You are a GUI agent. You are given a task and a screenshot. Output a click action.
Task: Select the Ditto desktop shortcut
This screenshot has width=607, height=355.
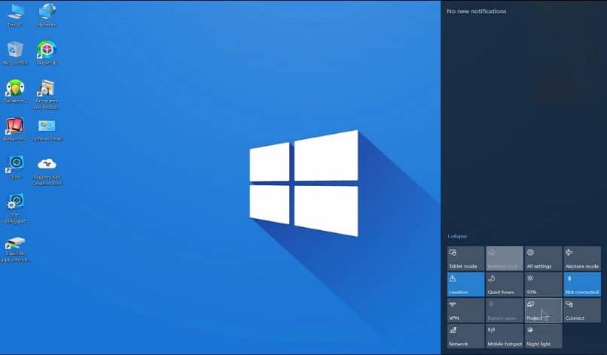tap(16, 168)
